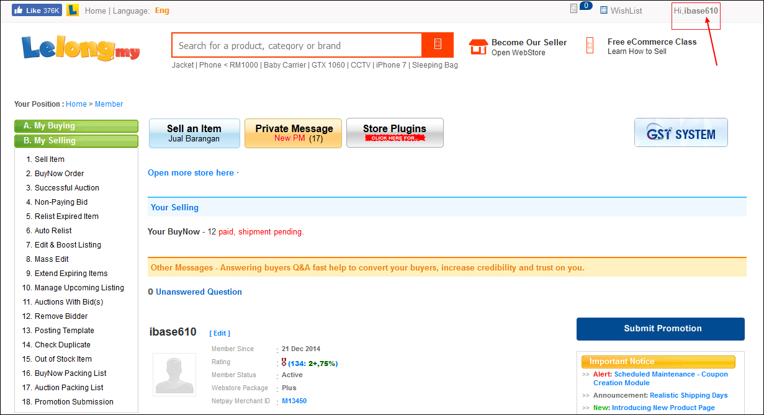Open the Eng language selector
The image size is (764, 415).
(x=162, y=11)
